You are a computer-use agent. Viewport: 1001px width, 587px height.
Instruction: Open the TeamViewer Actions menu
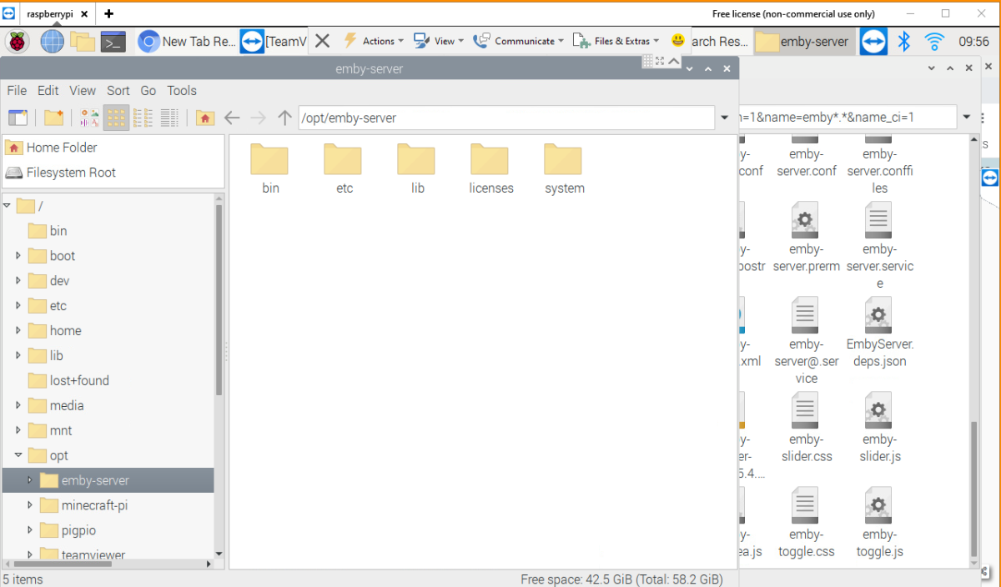(373, 41)
